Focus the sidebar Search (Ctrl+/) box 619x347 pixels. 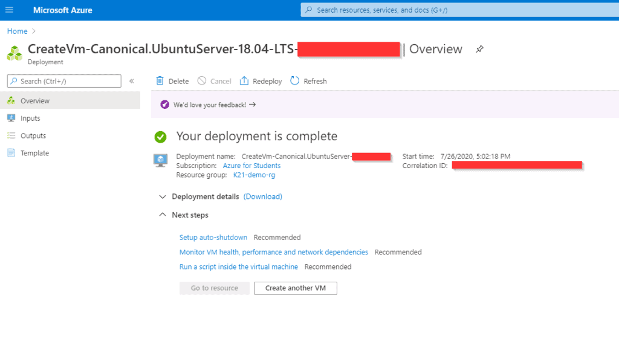(64, 81)
